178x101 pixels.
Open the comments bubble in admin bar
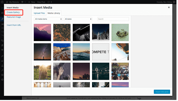click(x=24, y=2)
